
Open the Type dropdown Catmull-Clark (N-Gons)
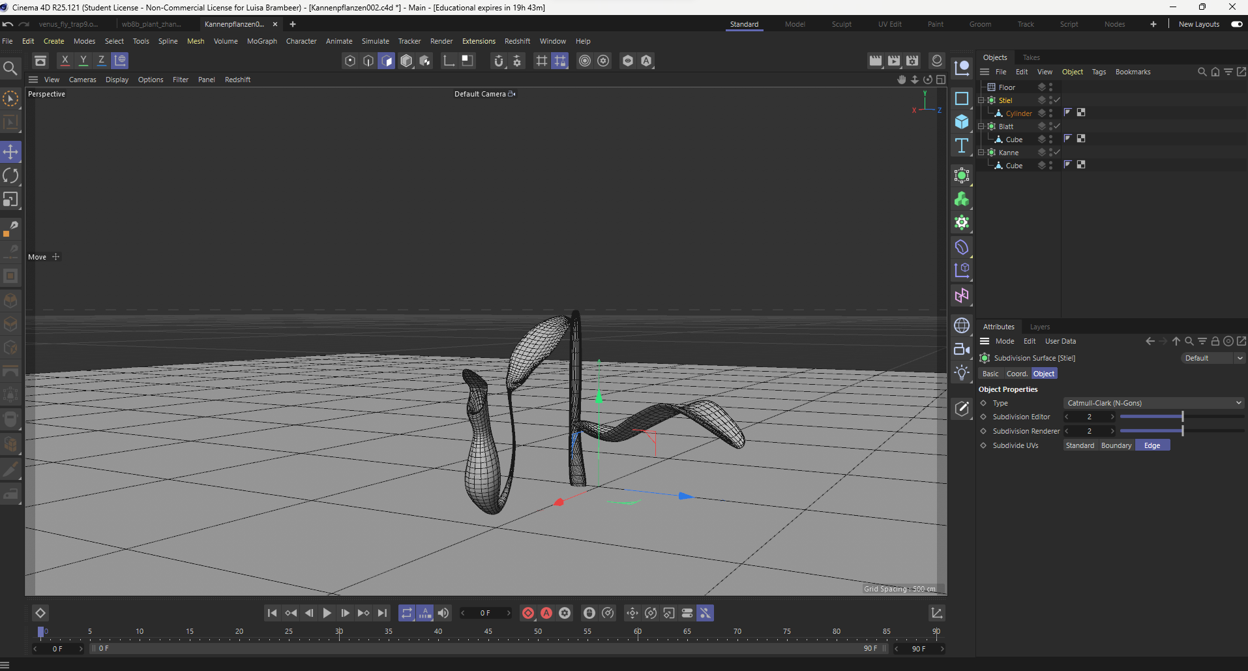coord(1153,403)
